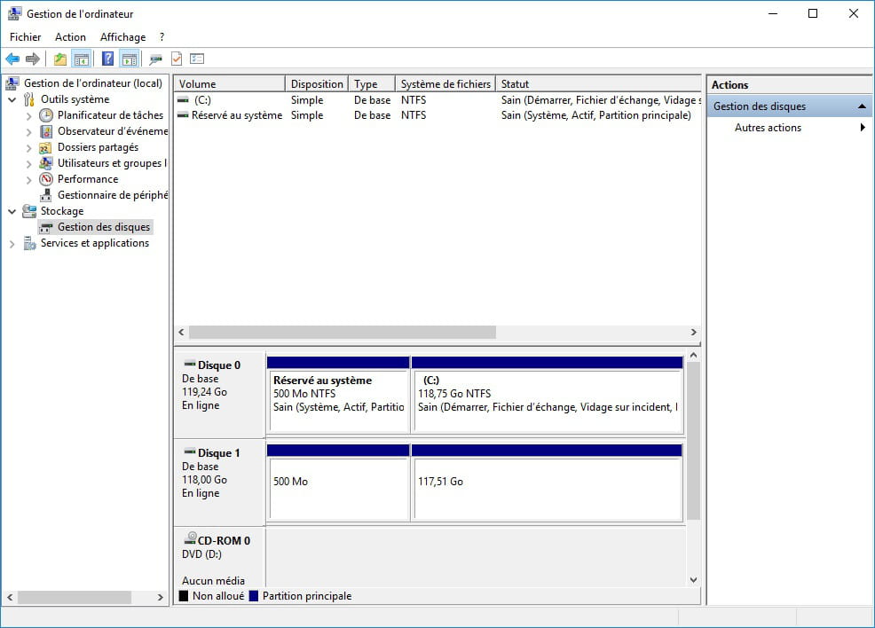
Task: Select Gestion de l'ordinateur (local) root node
Action: click(x=92, y=83)
